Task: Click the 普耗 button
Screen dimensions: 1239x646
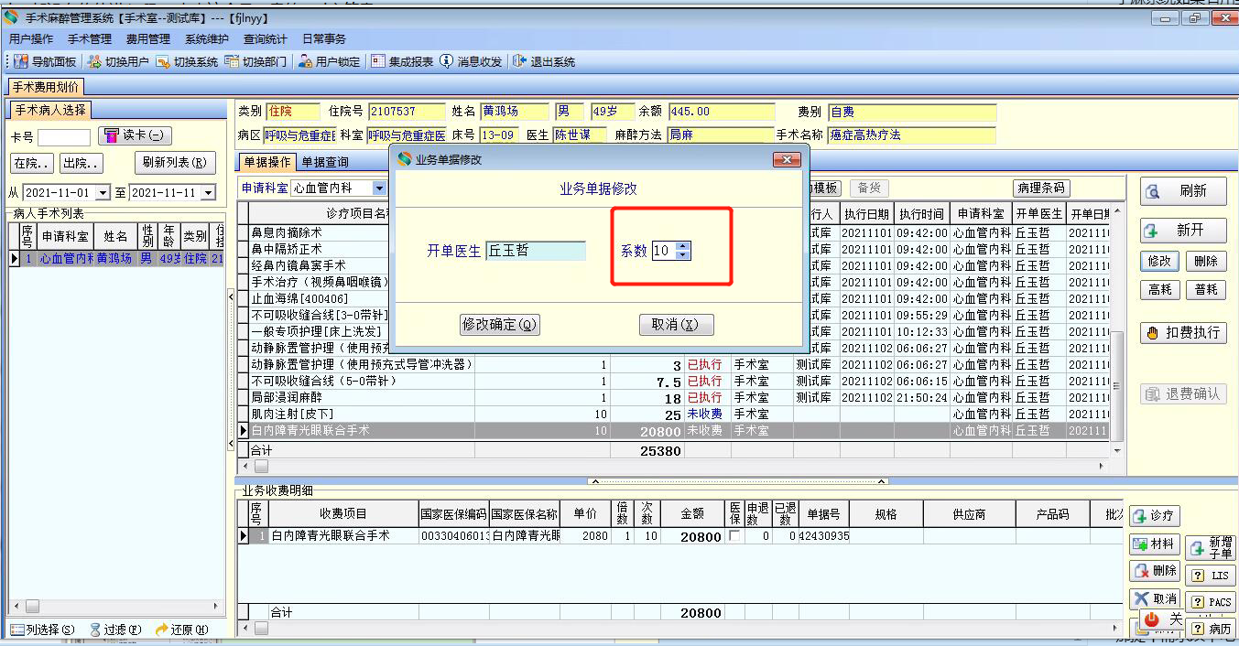Action: pyautogui.click(x=1206, y=289)
